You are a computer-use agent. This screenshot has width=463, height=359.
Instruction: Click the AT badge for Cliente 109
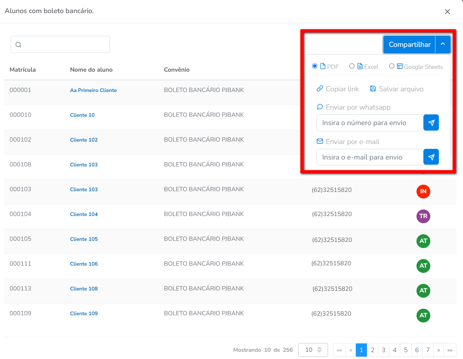(423, 316)
